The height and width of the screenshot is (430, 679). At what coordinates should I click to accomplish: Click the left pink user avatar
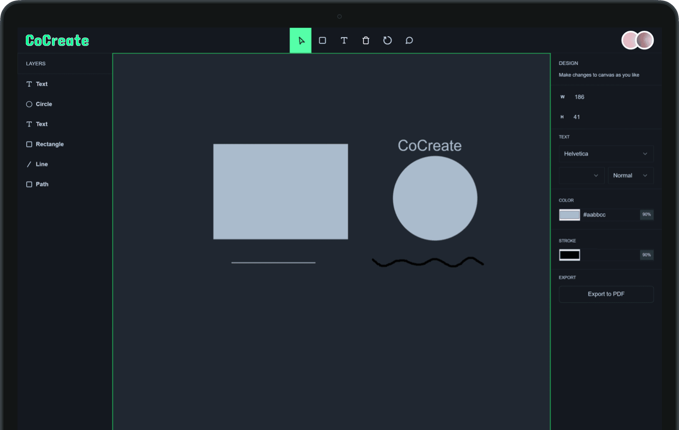pos(629,40)
